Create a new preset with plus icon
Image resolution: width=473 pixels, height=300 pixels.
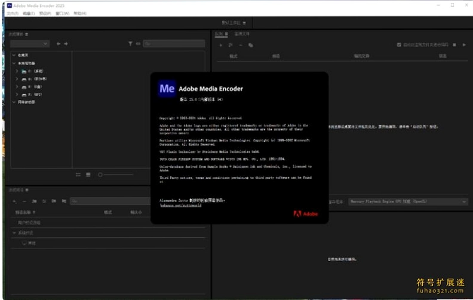[x=14, y=201]
